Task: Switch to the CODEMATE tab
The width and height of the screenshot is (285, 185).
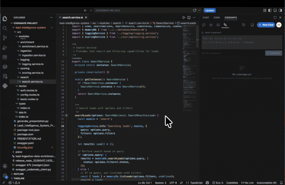Action: click(231, 18)
